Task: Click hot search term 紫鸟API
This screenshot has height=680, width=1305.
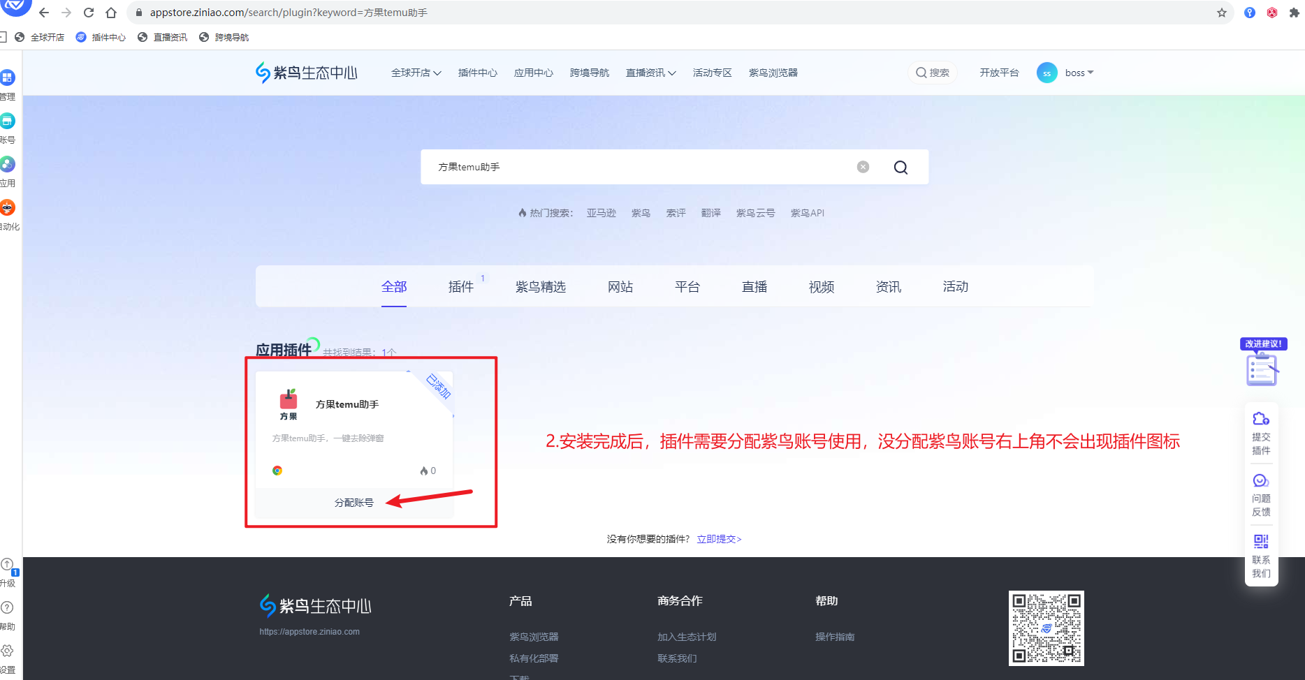Action: click(x=808, y=213)
